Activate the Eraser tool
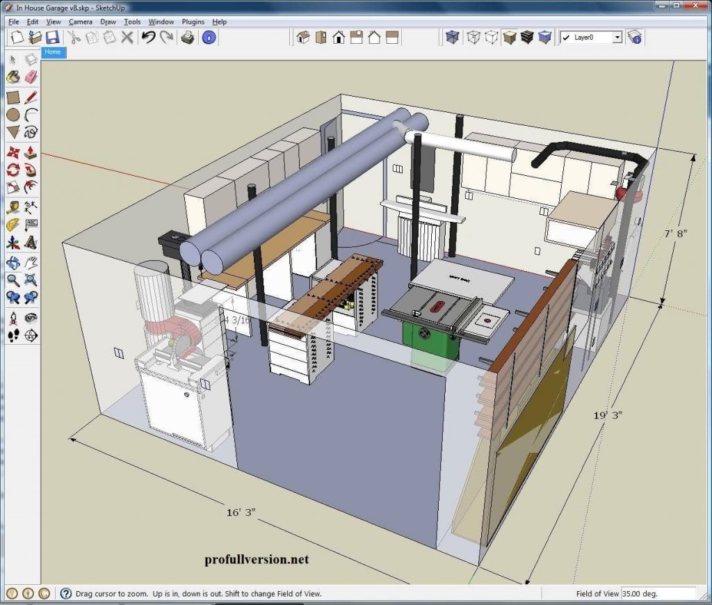Screen dimensions: 712x605 29,76
